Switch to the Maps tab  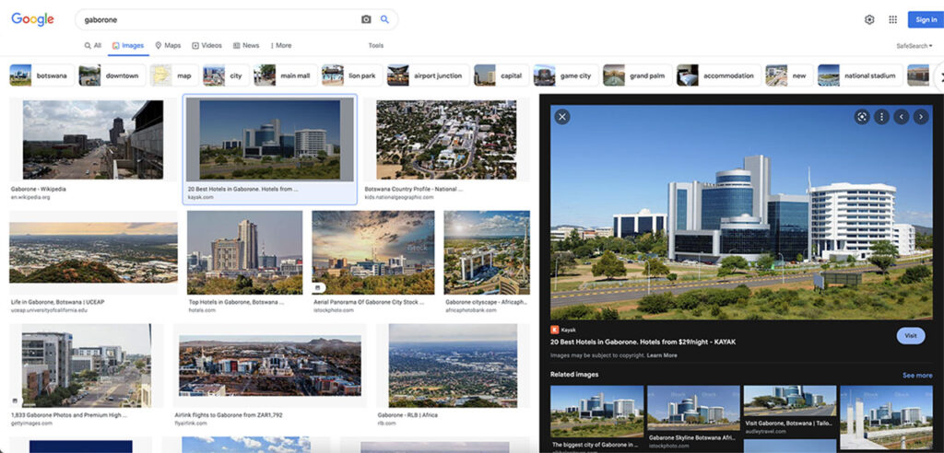[168, 46]
